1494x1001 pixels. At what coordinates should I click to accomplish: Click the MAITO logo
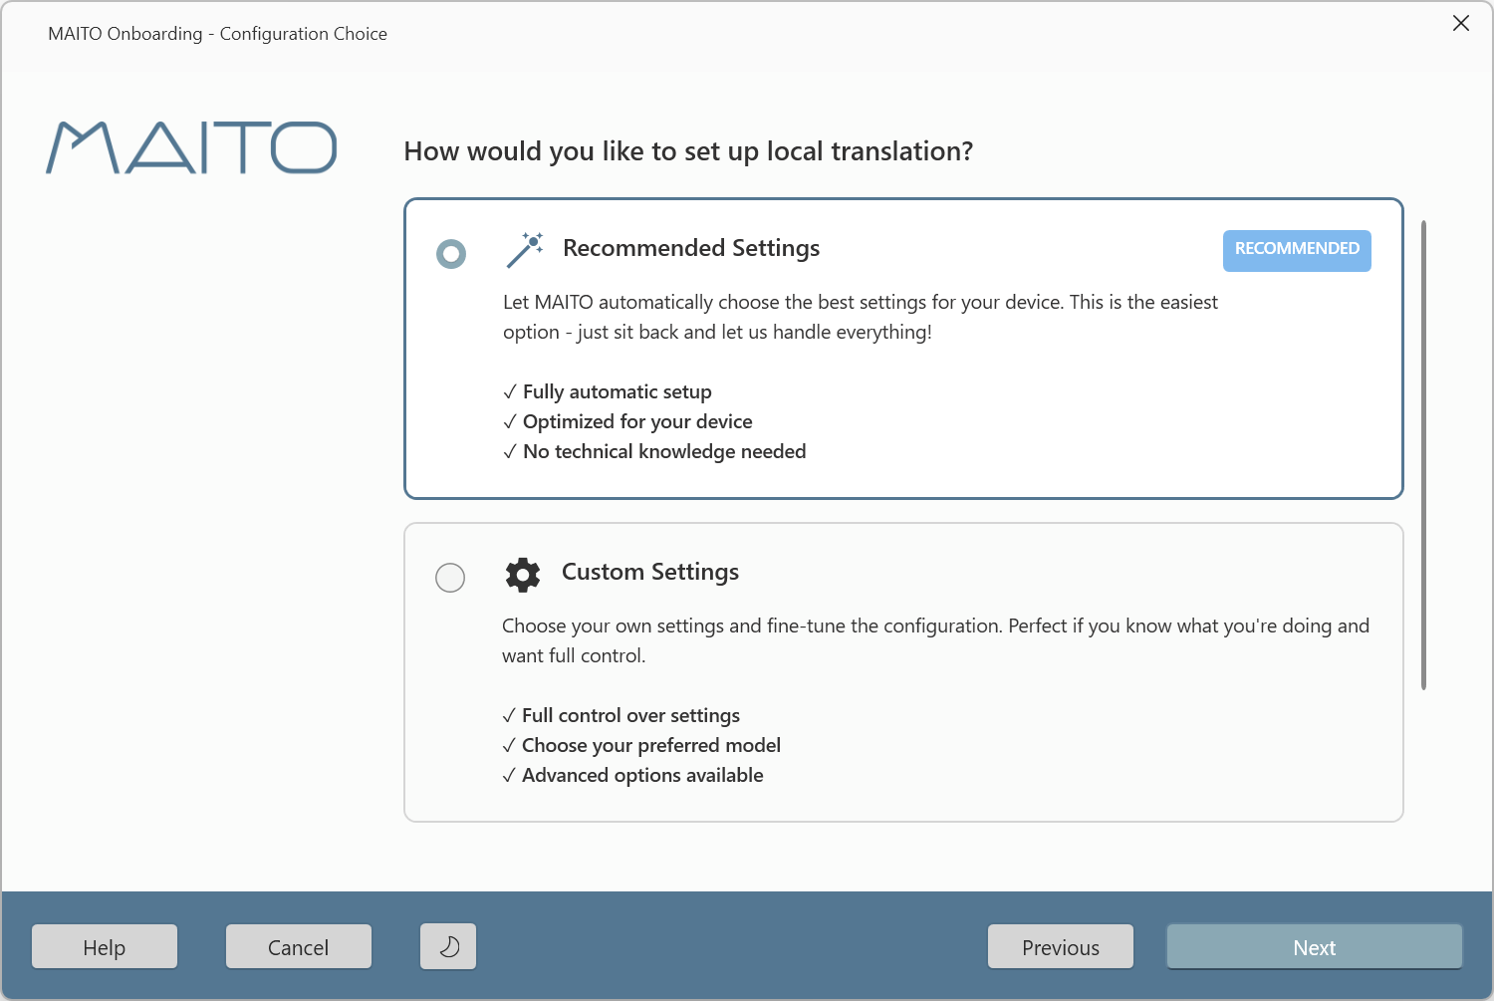(191, 147)
